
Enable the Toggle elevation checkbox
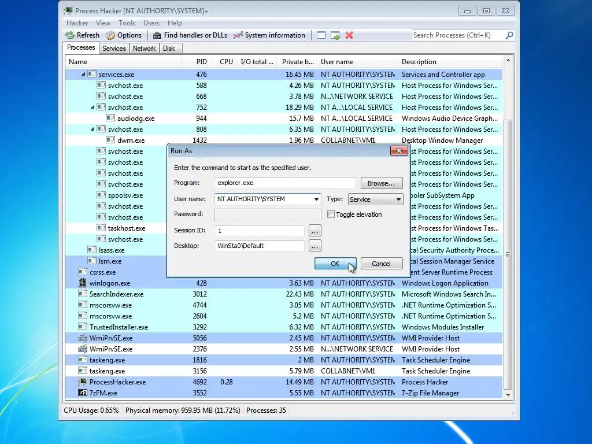tap(331, 214)
